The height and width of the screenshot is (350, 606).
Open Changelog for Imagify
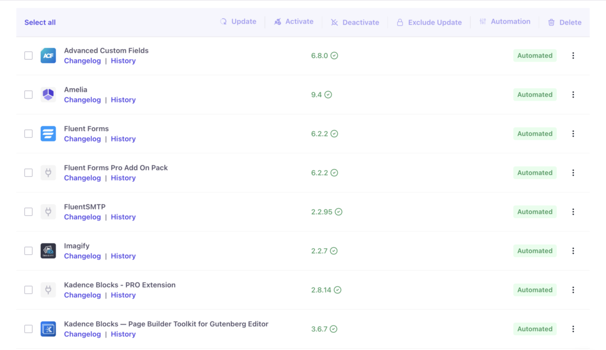pyautogui.click(x=82, y=256)
